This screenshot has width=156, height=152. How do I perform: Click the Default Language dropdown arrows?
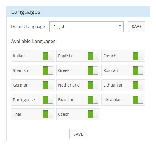point(120,26)
